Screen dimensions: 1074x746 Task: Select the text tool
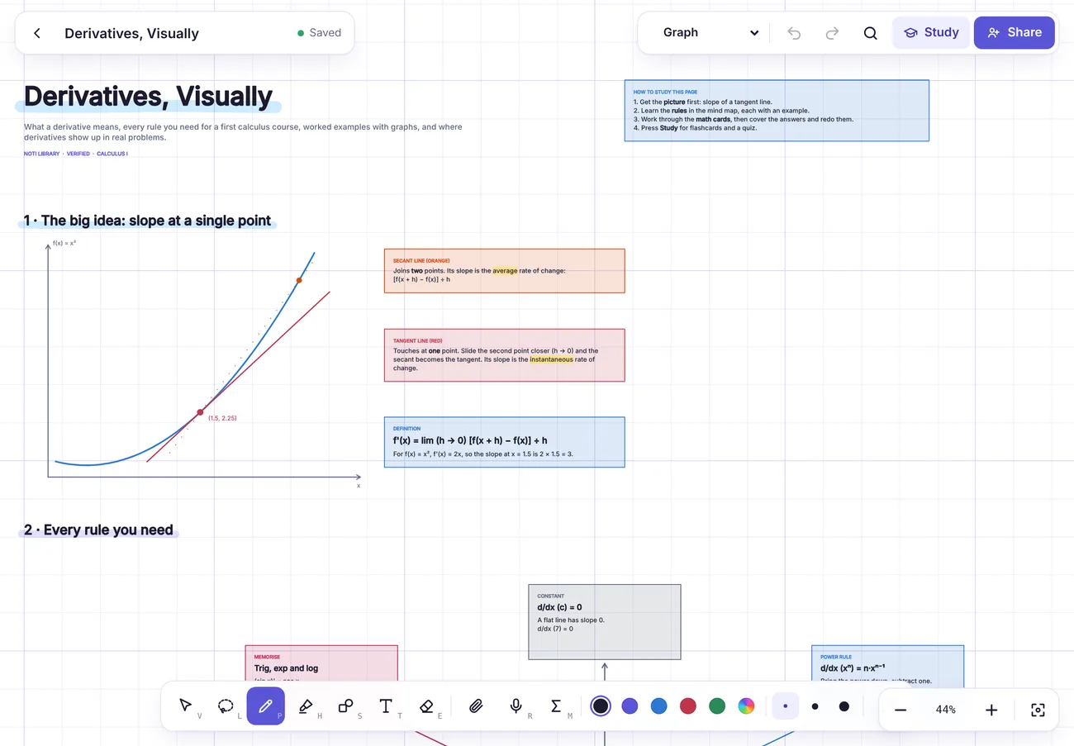point(386,706)
